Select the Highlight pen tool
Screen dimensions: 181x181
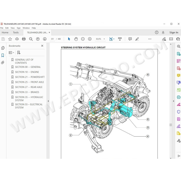click(x=137, y=39)
